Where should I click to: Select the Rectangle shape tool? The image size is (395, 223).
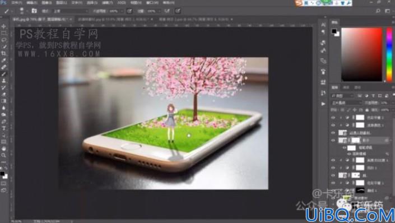click(x=3, y=142)
